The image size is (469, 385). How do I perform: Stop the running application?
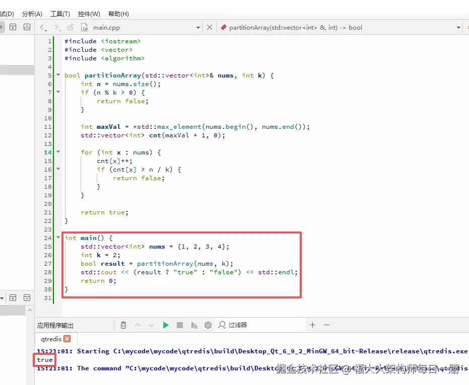tap(180, 325)
